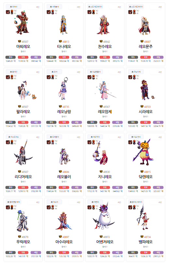The width and height of the screenshot is (172, 263).
Task: Open the pumpkin-head 달랜레오 character image
Action: click(143, 152)
